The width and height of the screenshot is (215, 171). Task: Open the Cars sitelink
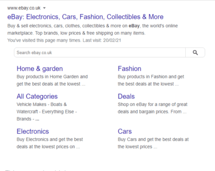pyautogui.click(x=125, y=132)
